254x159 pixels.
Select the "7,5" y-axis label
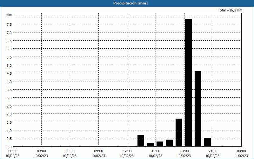tap(9, 24)
